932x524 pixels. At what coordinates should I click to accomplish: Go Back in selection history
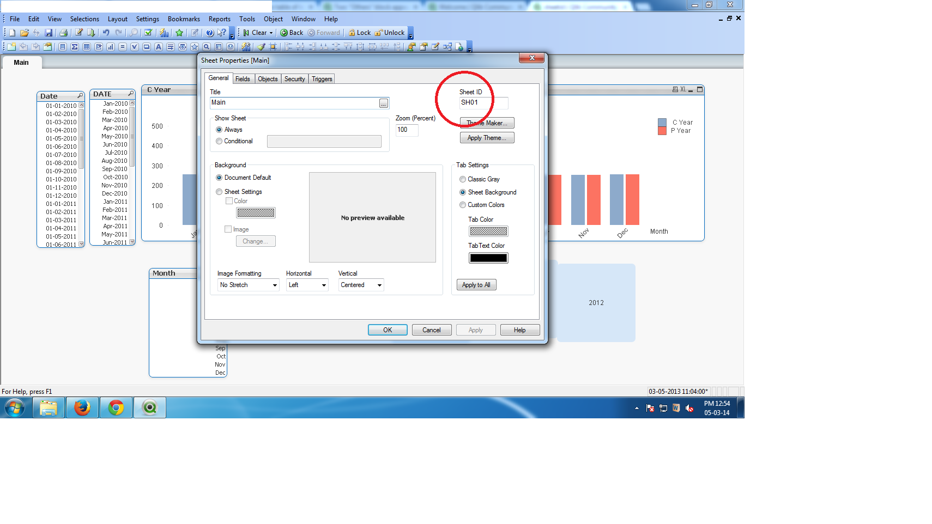click(292, 33)
